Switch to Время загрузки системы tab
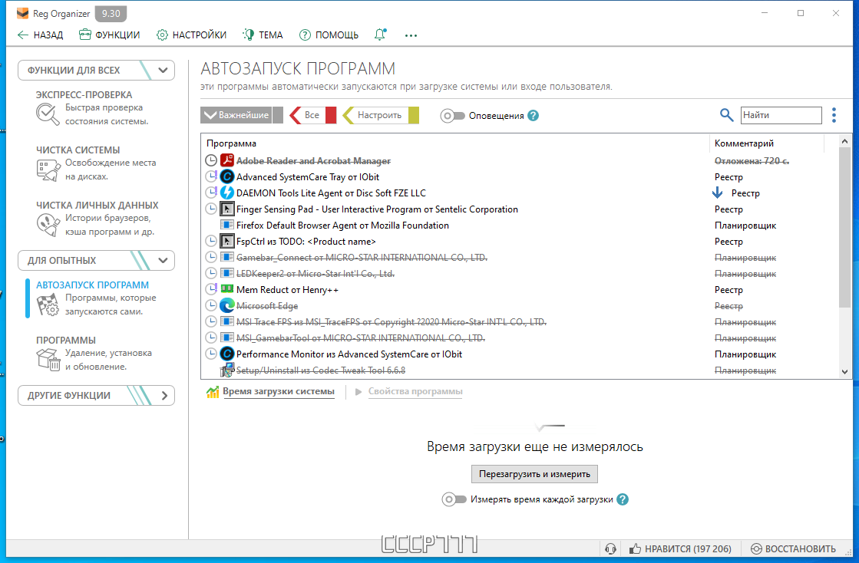The image size is (859, 563). pos(279,392)
